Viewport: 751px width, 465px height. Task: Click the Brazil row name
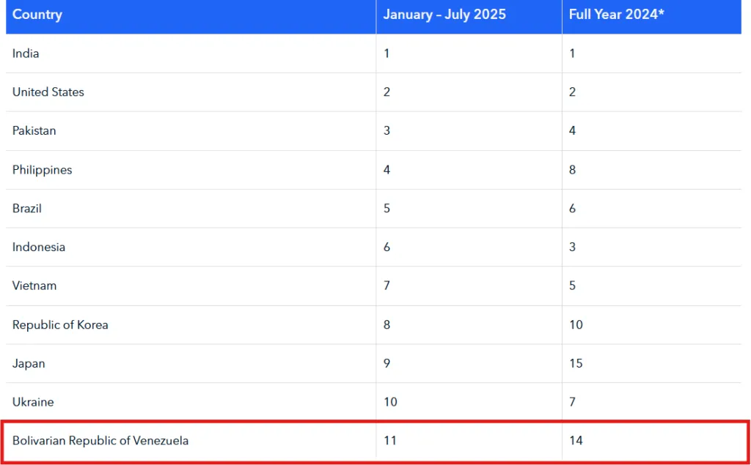(x=27, y=209)
